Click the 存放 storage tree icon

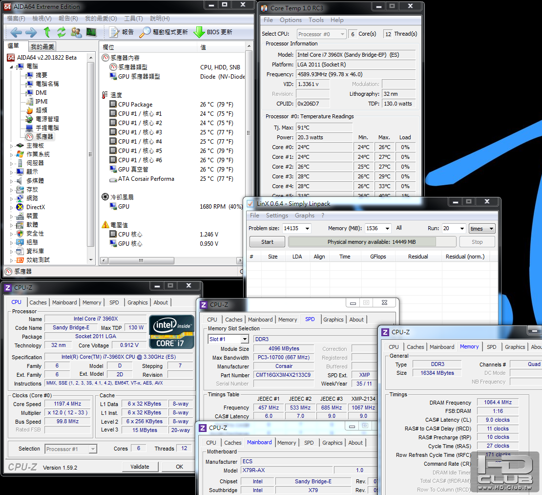[x=20, y=190]
